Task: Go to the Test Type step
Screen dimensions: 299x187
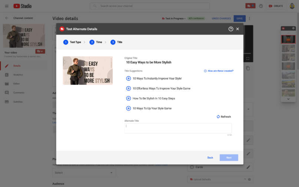Action: tap(72, 42)
